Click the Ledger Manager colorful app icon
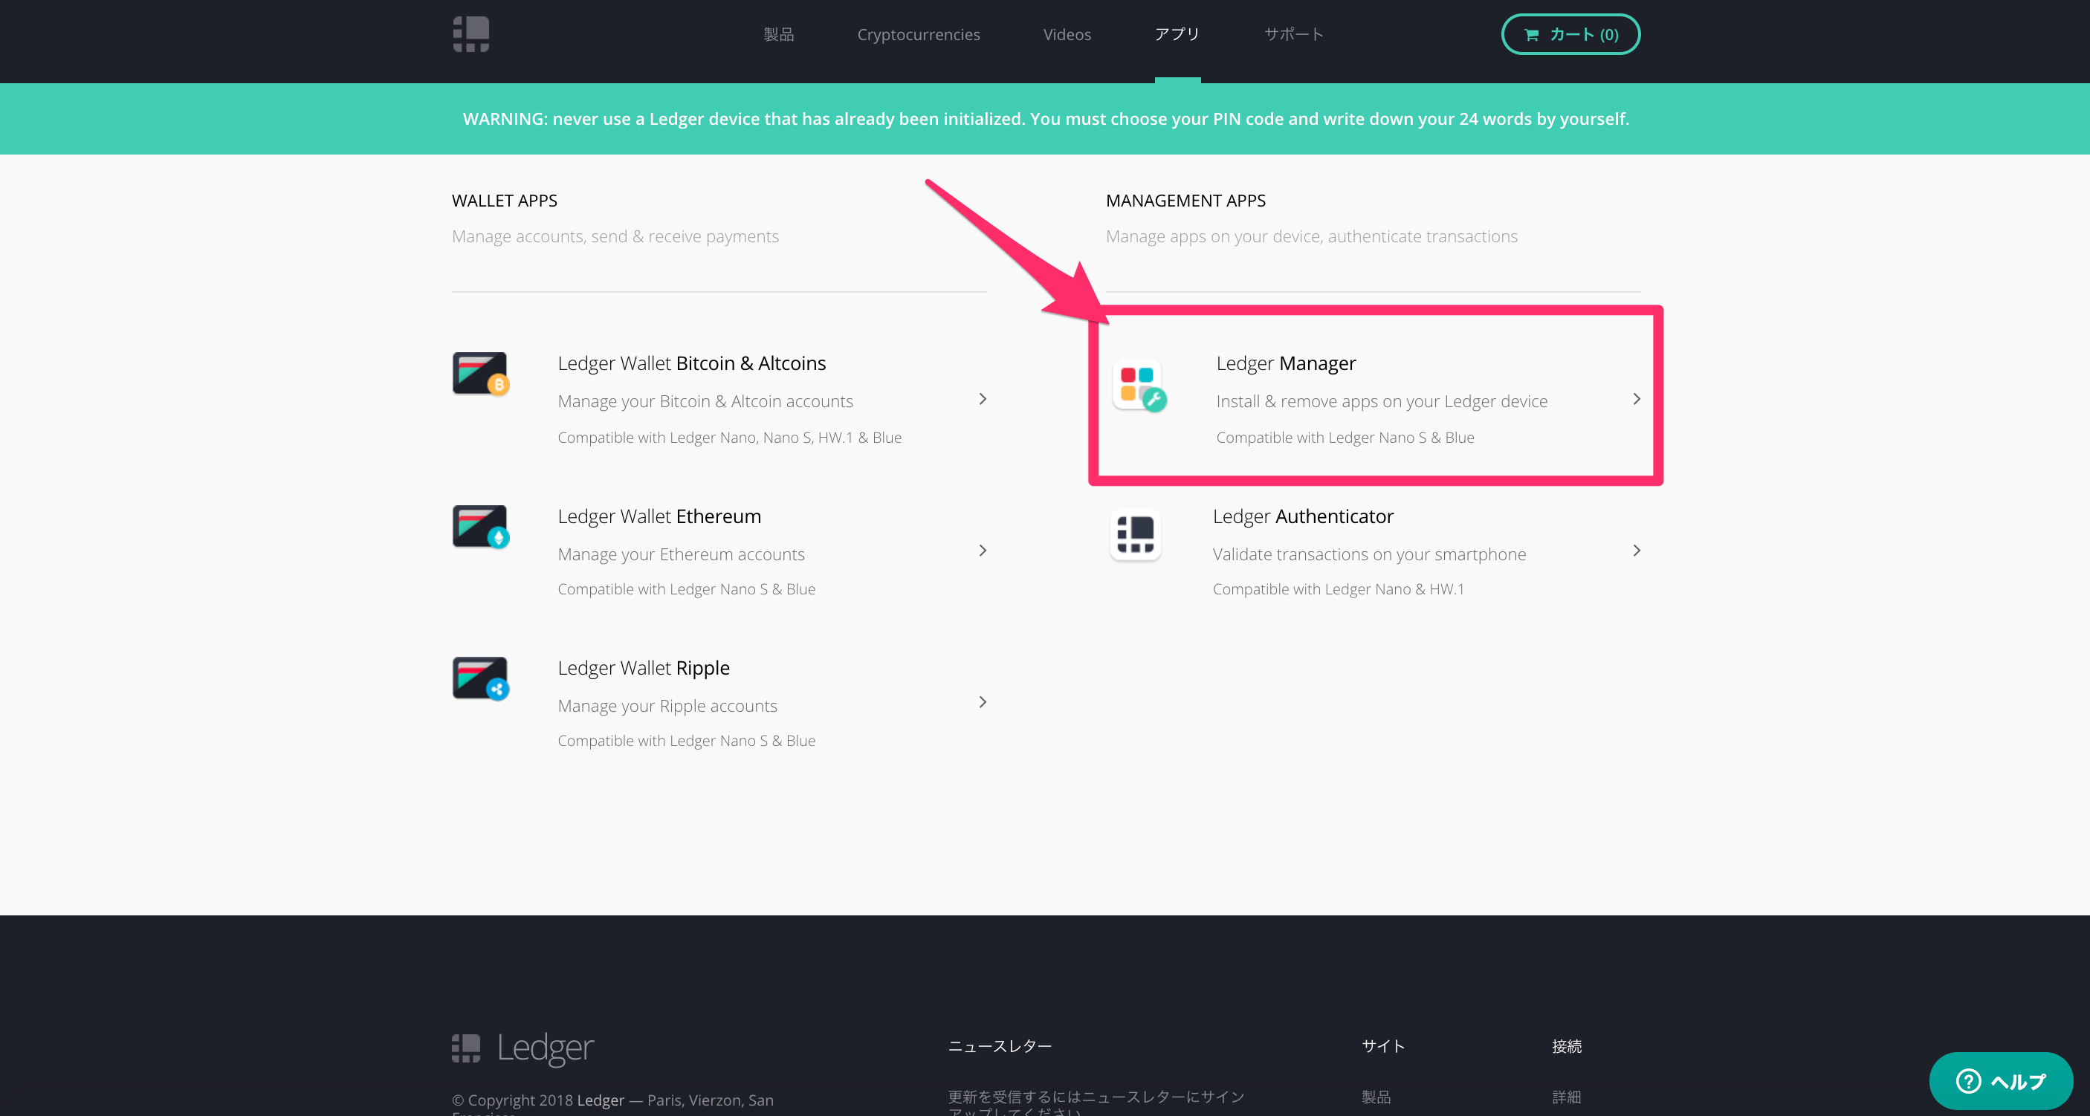The image size is (2090, 1116). (x=1139, y=384)
